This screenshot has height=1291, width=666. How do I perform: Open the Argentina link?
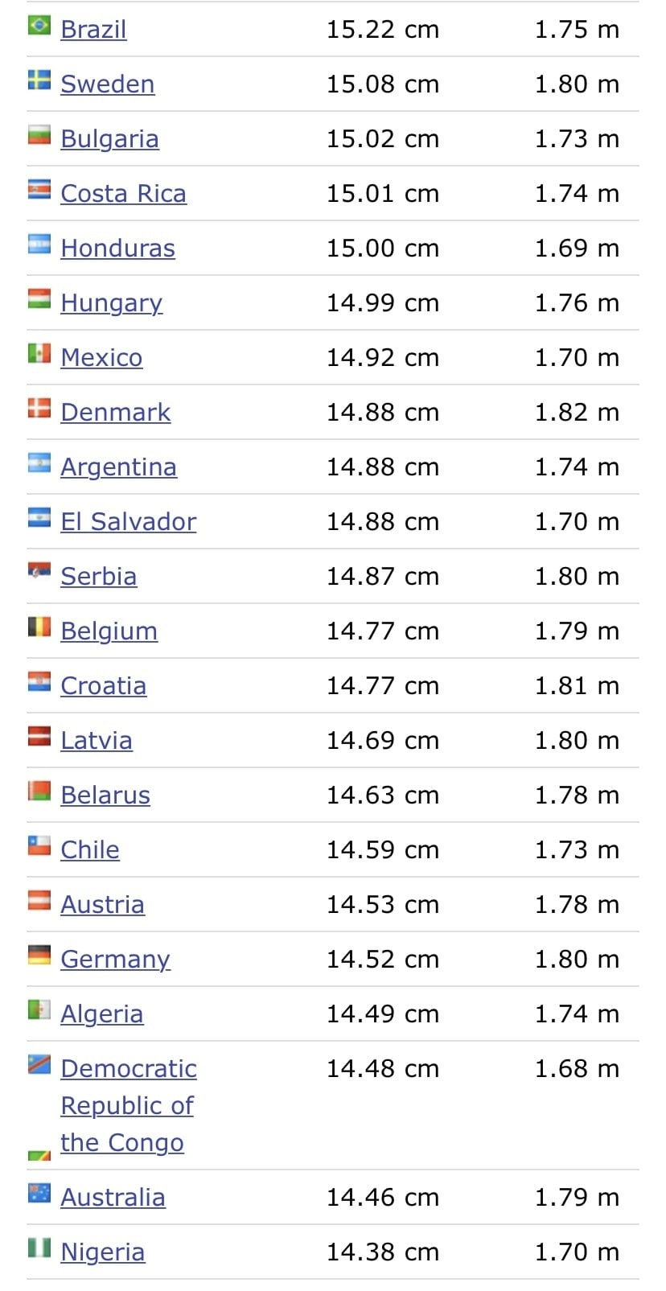[x=119, y=467]
